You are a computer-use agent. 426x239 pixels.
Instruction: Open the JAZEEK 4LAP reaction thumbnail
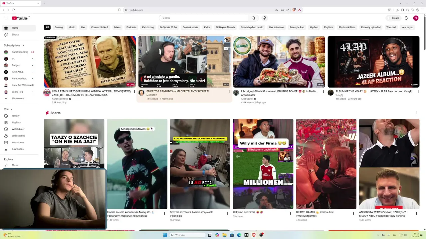pos(373,62)
